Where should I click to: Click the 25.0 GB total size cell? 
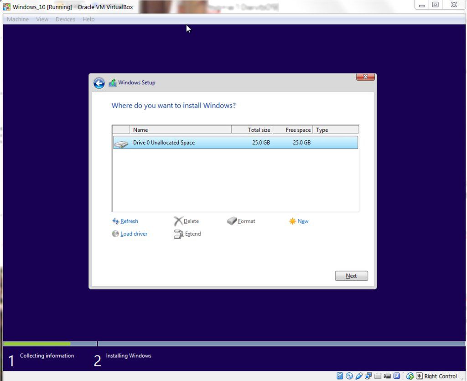point(261,143)
